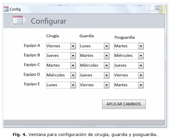
Task: Open Equipo A Cirugía dropdown arrow
Action: [x=73, y=46]
